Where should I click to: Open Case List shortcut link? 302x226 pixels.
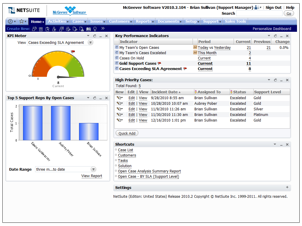[x=126, y=150]
